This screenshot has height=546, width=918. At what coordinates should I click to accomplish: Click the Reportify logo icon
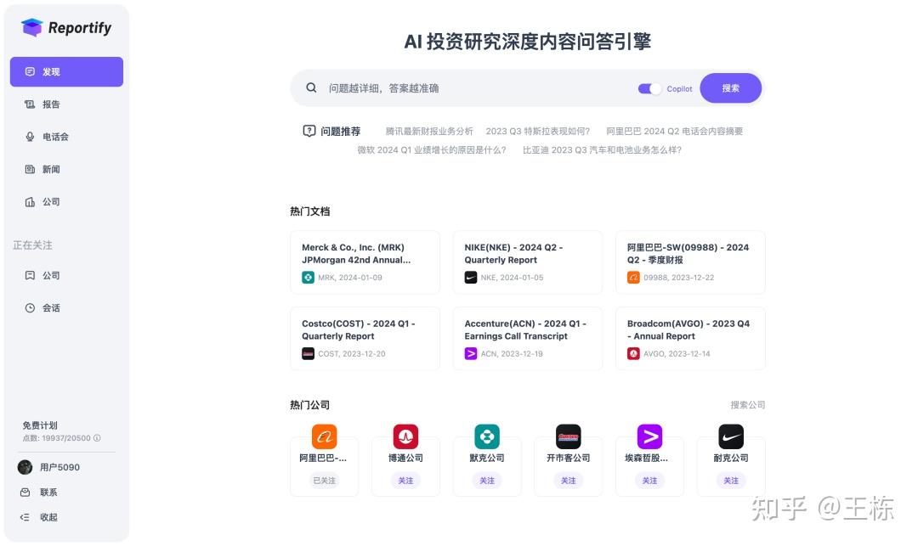pos(32,27)
